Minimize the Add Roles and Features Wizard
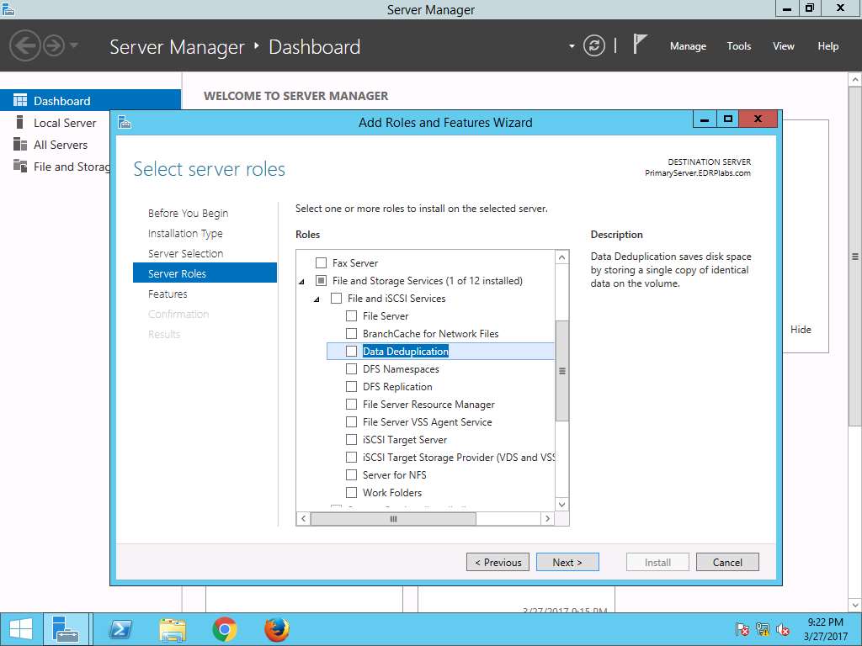Screen dimensions: 862x646 pyautogui.click(x=705, y=119)
